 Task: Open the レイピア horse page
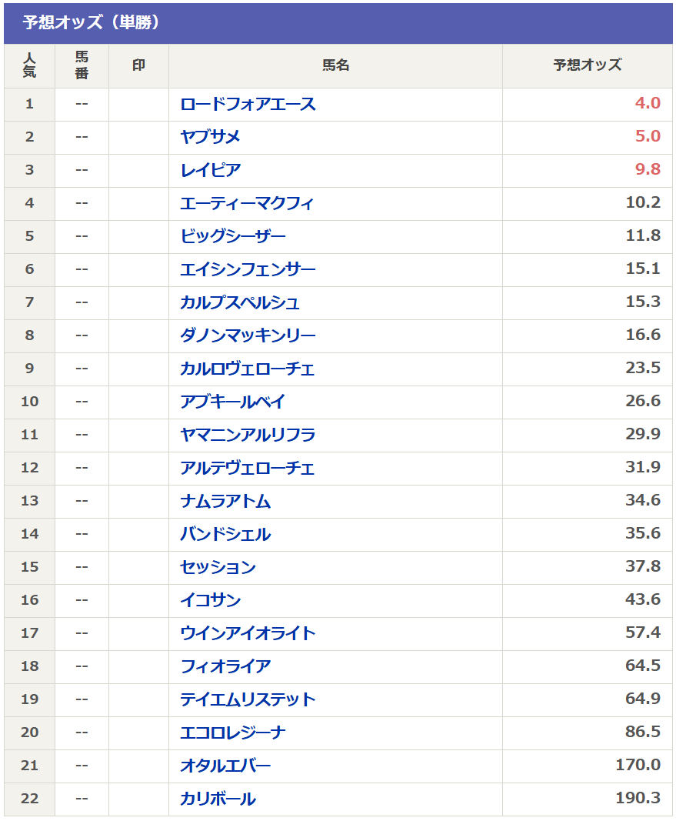[x=210, y=170]
